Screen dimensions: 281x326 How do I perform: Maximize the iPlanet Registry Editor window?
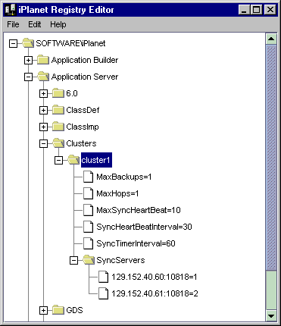click(257, 10)
